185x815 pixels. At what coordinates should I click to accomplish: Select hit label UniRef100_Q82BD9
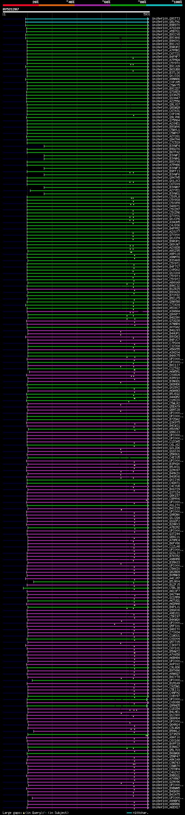coord(166,572)
